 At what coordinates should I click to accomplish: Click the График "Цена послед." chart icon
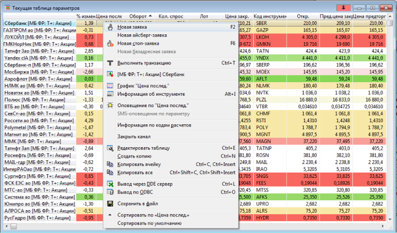(x=109, y=86)
